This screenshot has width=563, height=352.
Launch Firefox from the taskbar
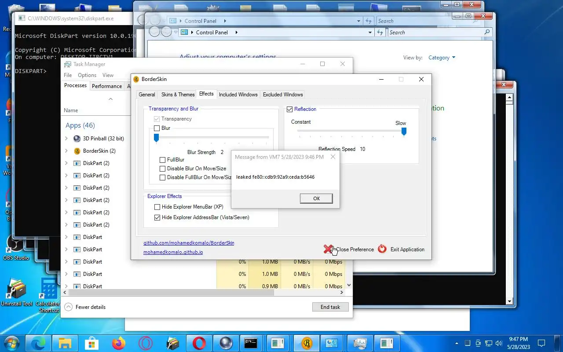119,343
